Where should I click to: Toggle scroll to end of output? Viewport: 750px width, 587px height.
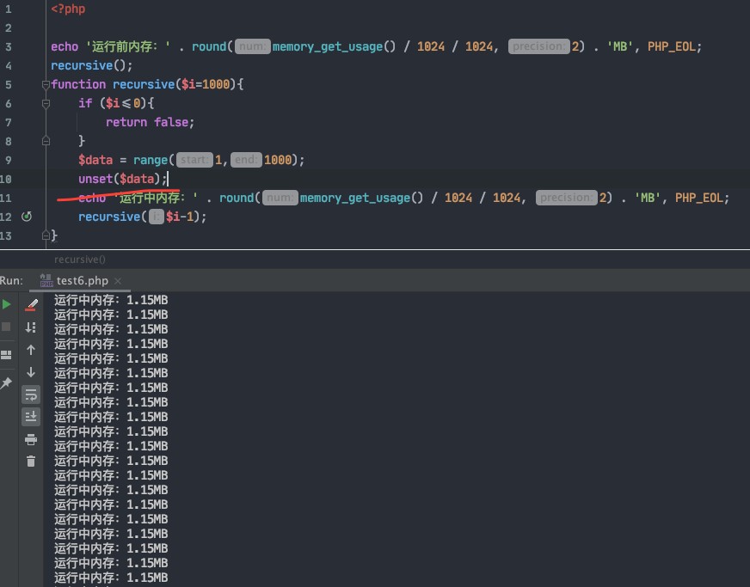[31, 417]
